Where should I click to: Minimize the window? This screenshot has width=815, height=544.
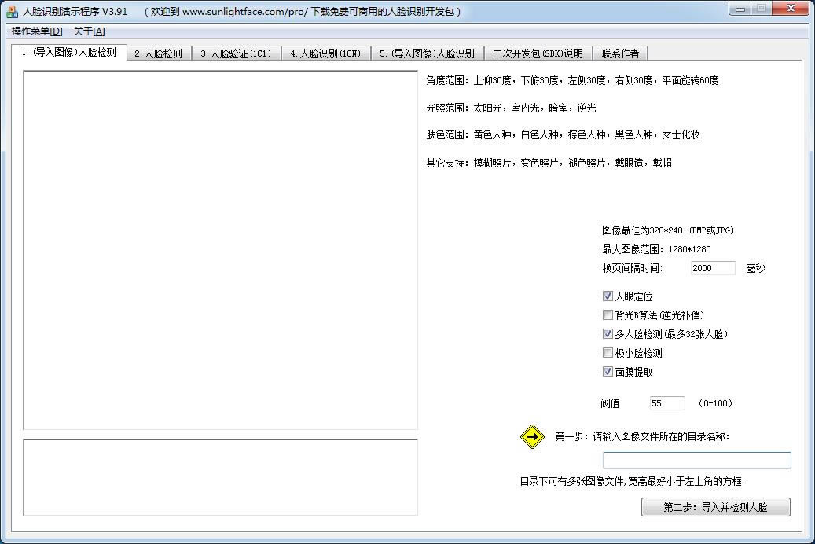pos(740,9)
